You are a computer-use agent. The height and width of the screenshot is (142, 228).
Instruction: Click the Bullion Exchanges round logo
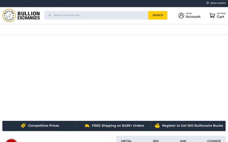9,15
